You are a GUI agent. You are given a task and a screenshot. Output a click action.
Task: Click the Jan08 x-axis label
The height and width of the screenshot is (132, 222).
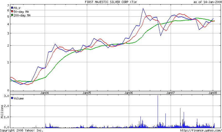213,93
